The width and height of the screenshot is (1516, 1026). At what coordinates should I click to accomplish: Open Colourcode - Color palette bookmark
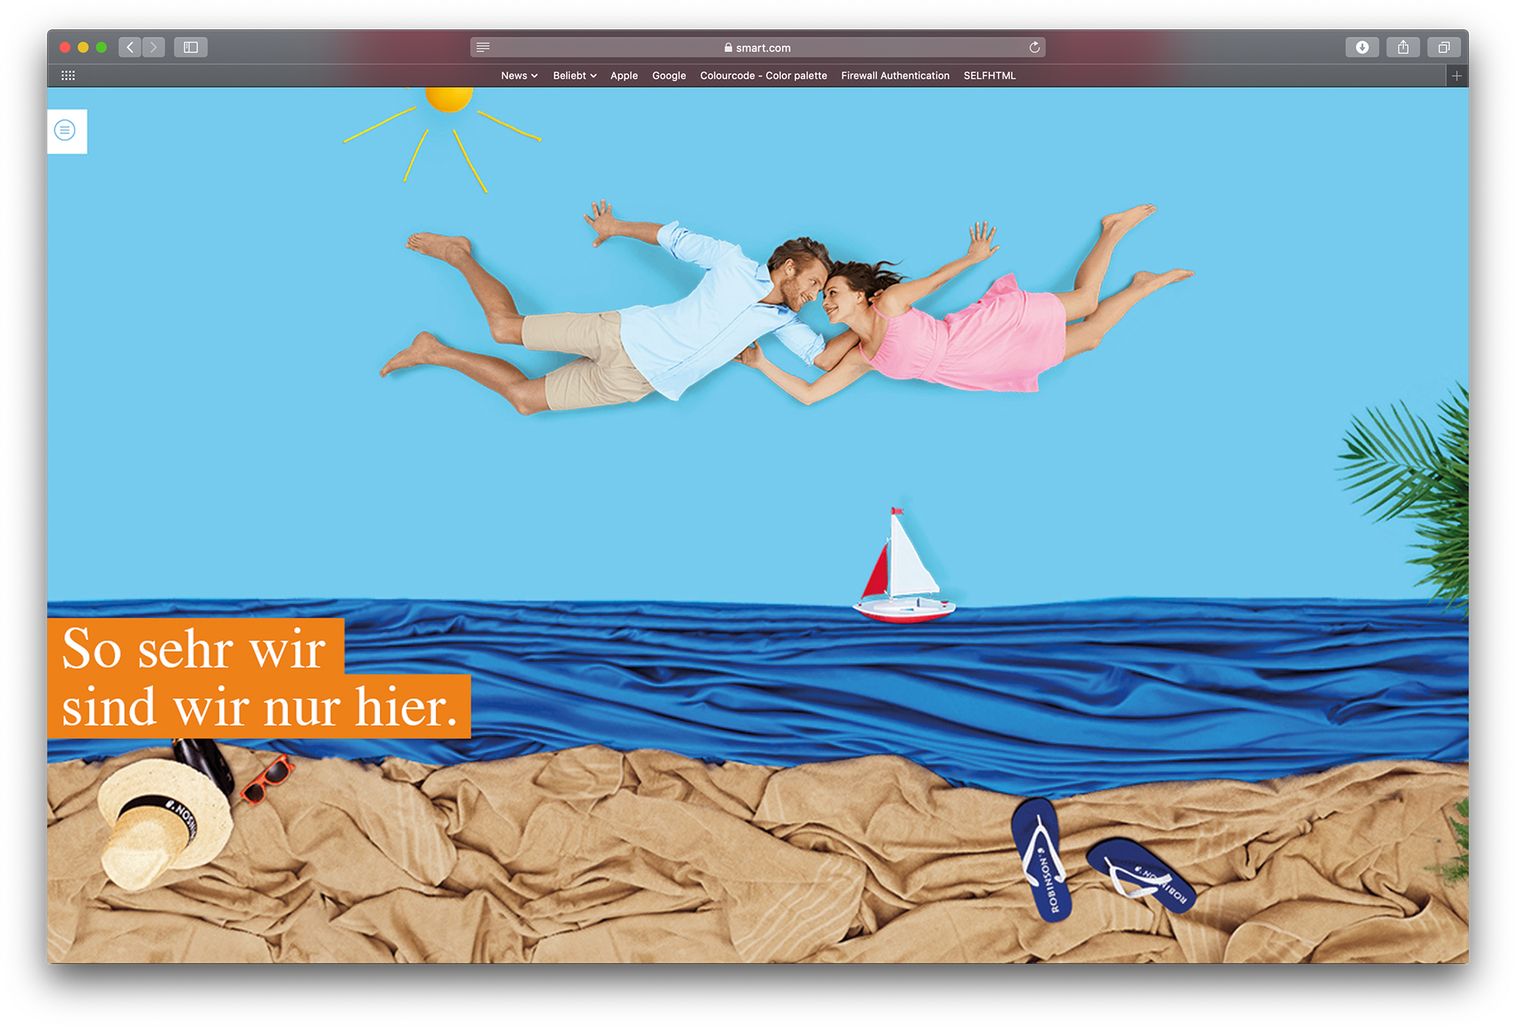(x=763, y=76)
